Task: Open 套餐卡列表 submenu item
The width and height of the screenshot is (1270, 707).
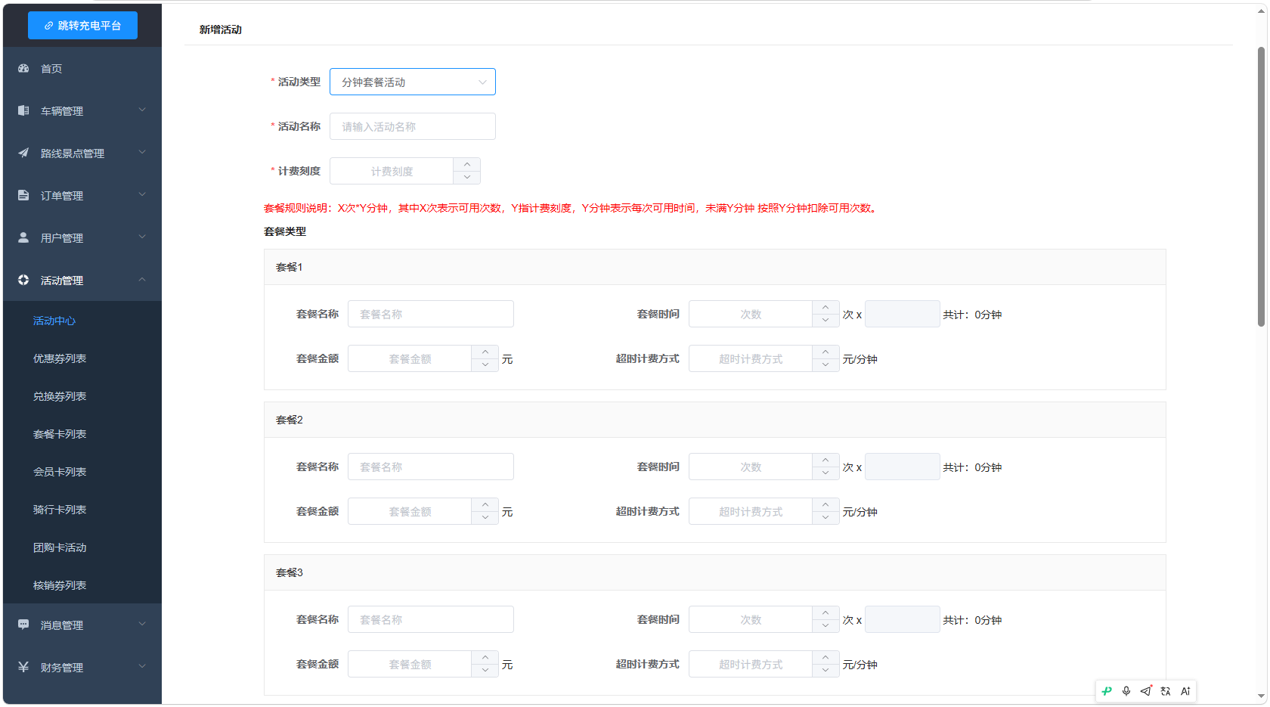Action: (60, 434)
